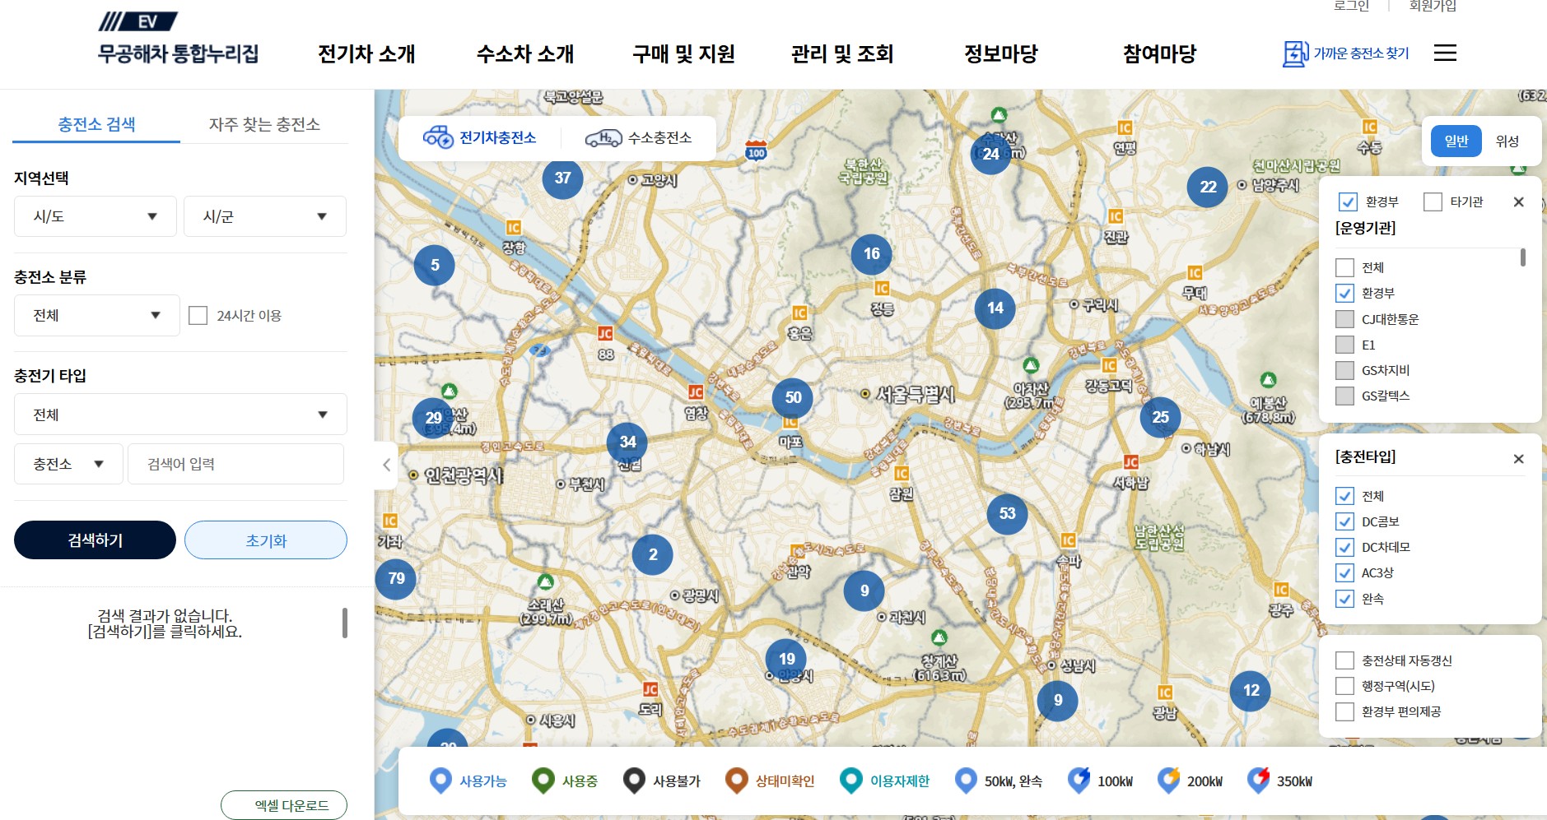Open the 충전소 분류 dropdown
Screen dimensions: 1547x820
pos(96,315)
